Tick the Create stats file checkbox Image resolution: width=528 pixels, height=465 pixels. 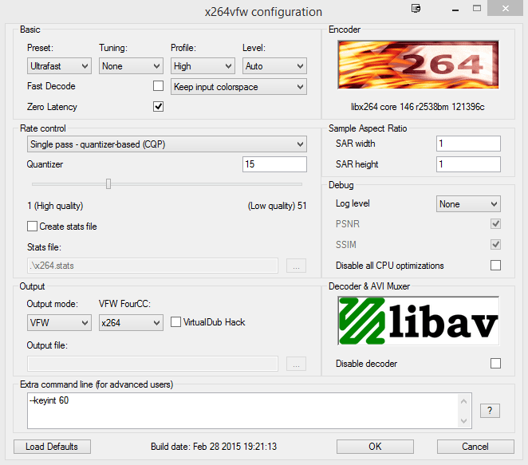33,227
